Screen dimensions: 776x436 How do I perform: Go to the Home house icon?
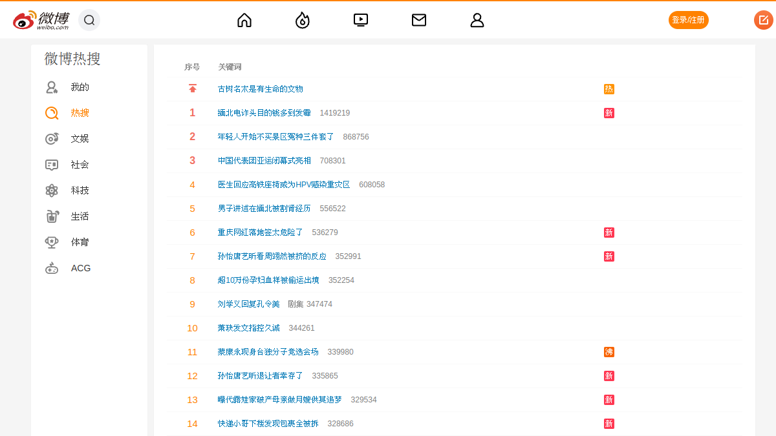[244, 20]
